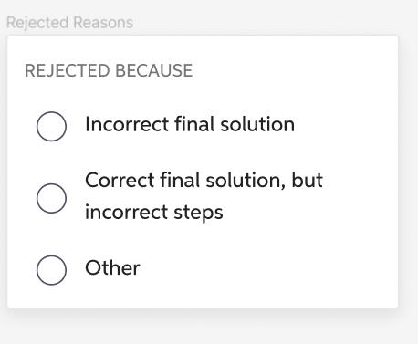Click the word 'Reasons' in the section title
This screenshot has width=418, height=344.
103,23
